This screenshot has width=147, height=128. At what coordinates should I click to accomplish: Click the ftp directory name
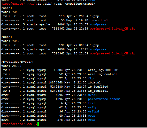(91, 79)
